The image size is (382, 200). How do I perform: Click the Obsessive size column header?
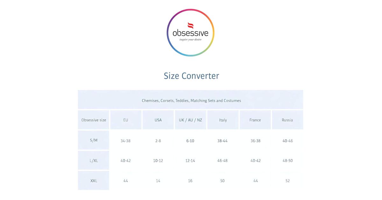pos(94,120)
